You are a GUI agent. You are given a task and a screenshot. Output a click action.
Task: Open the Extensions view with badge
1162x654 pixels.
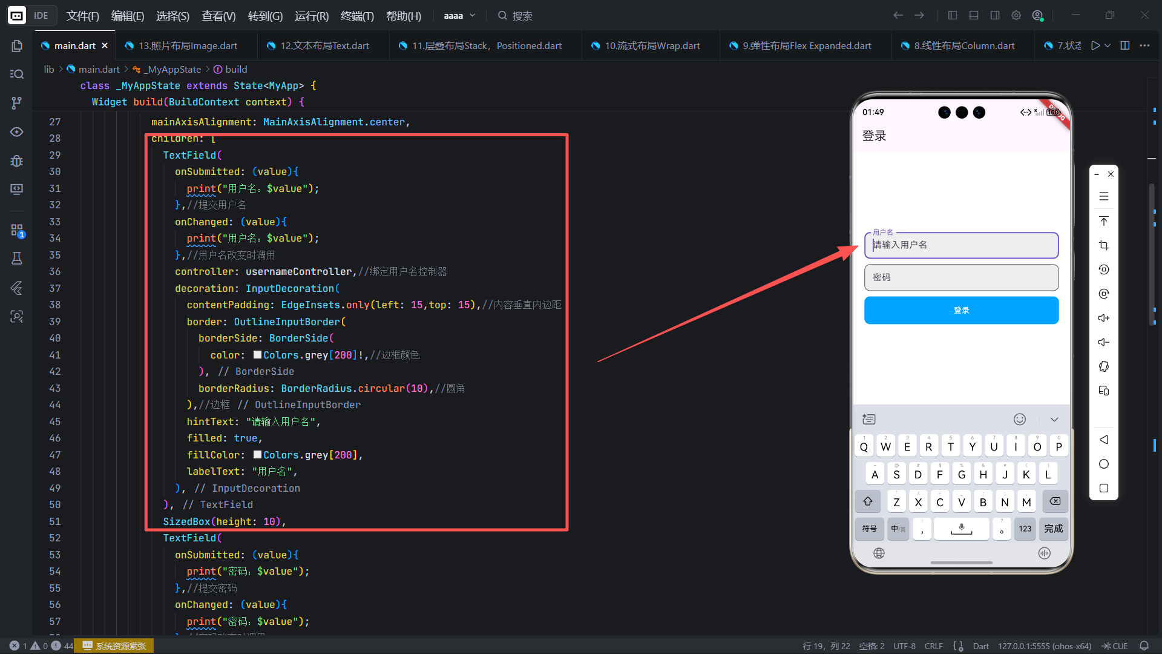(16, 230)
